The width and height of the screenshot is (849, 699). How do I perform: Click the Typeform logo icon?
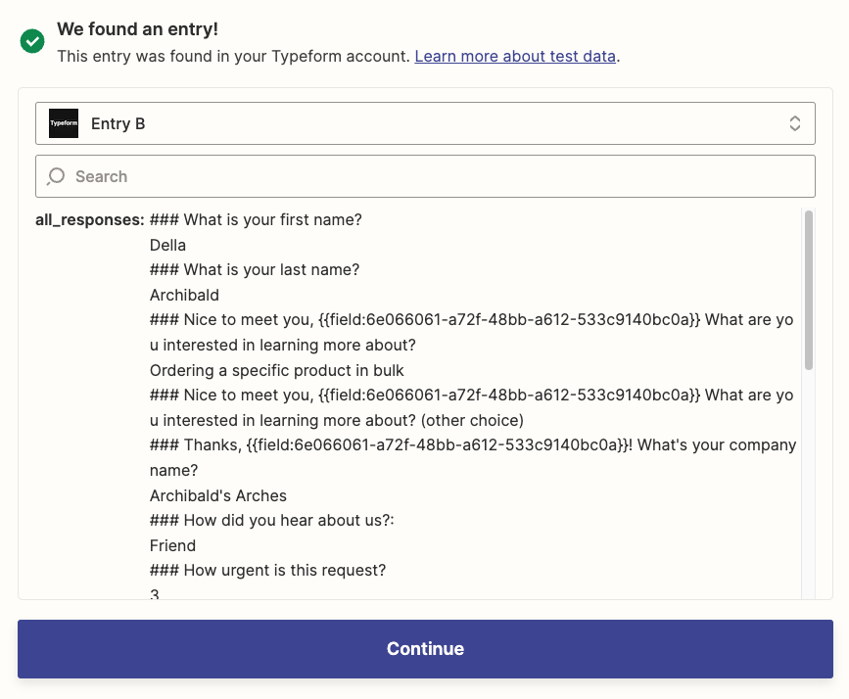[64, 123]
